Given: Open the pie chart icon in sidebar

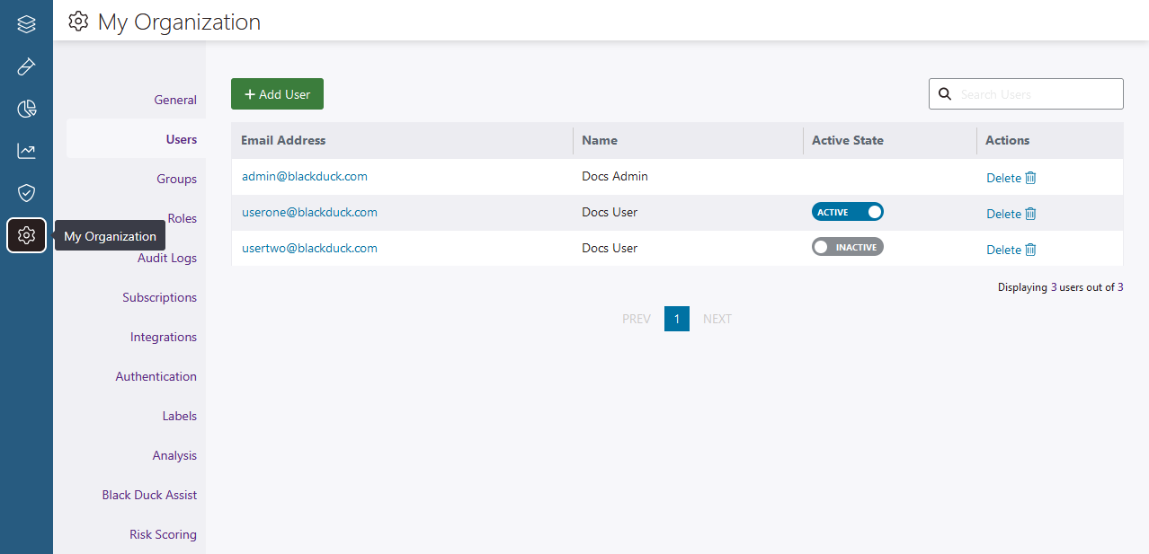Looking at the screenshot, I should coord(26,109).
